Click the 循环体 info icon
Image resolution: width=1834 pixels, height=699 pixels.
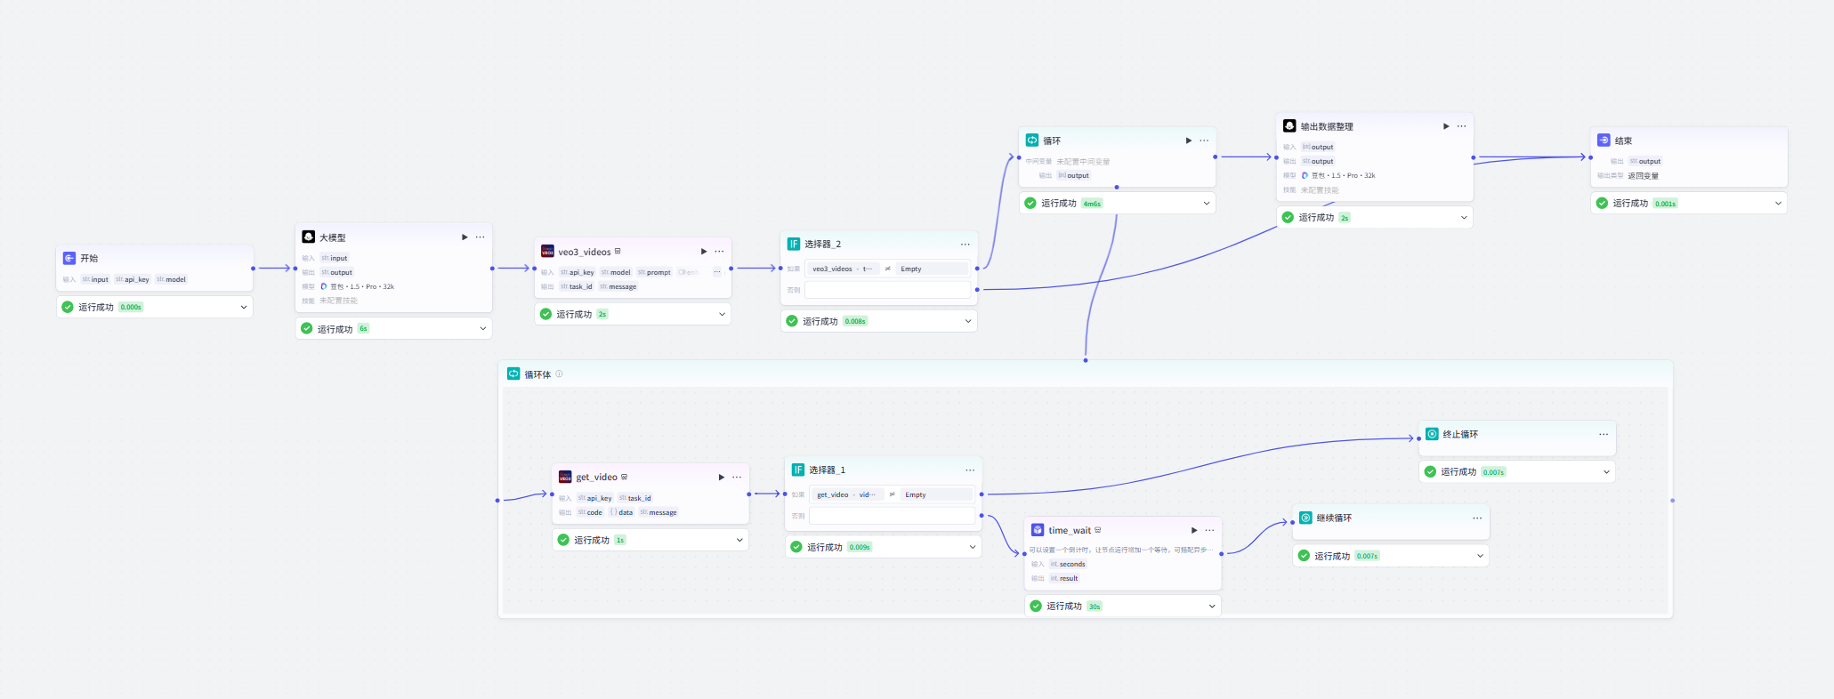coord(560,374)
